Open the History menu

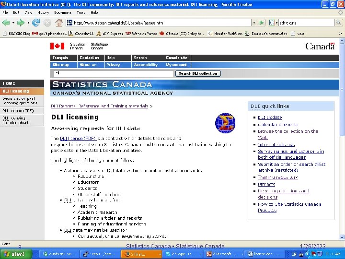tap(43, 12)
